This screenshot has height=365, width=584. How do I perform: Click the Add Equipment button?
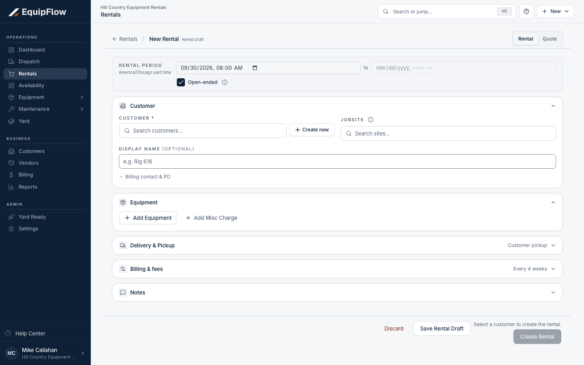point(148,218)
